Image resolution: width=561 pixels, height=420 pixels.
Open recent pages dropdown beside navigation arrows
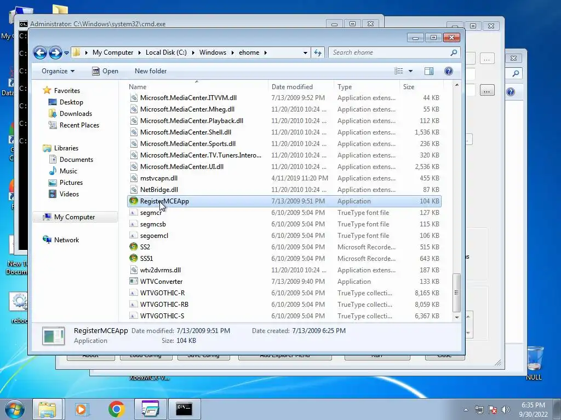[66, 53]
